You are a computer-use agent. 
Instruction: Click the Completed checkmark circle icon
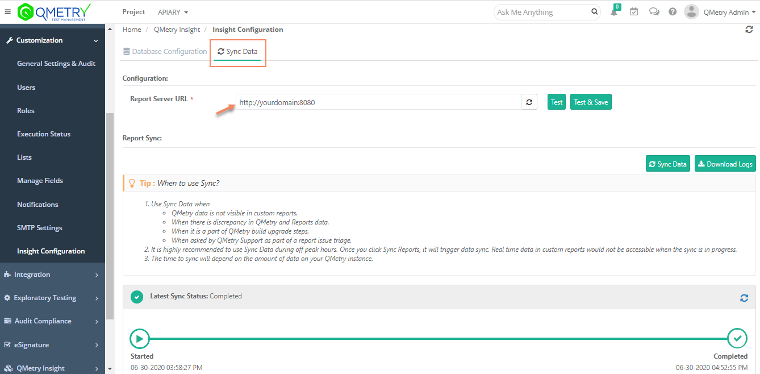737,339
